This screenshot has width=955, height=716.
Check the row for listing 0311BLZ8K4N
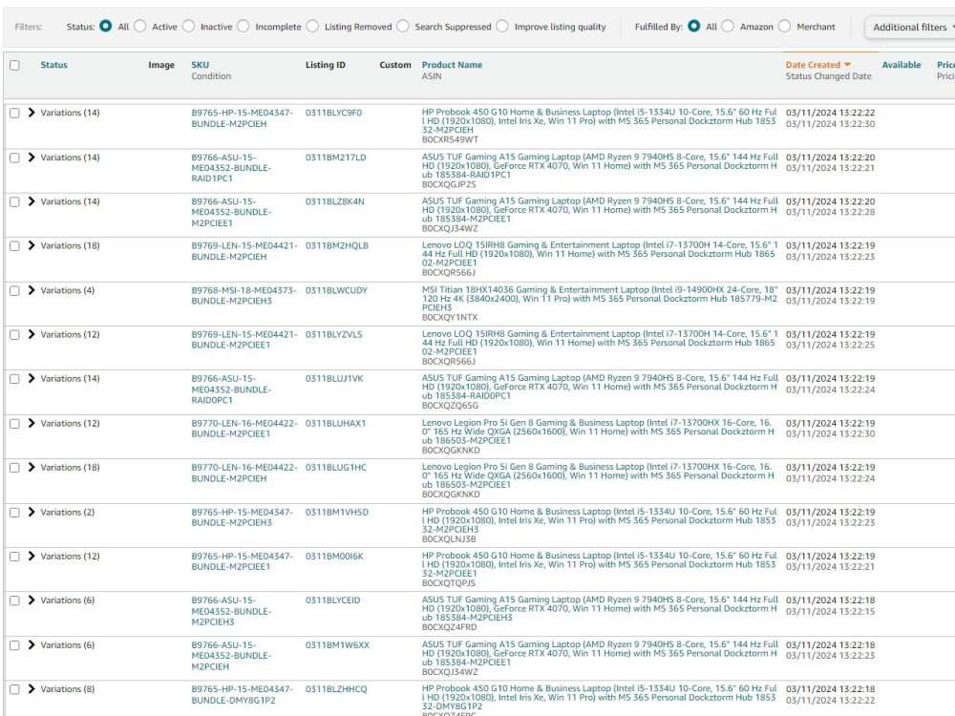tap(14, 201)
